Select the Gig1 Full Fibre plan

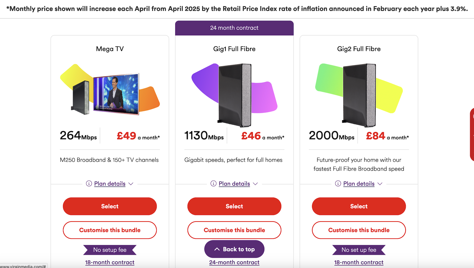tap(234, 206)
